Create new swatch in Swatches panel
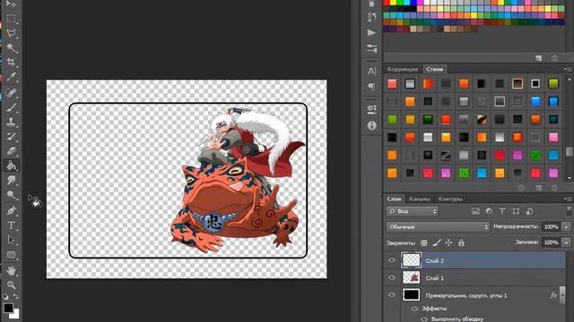Screen dimensions: 574x322 538,58
